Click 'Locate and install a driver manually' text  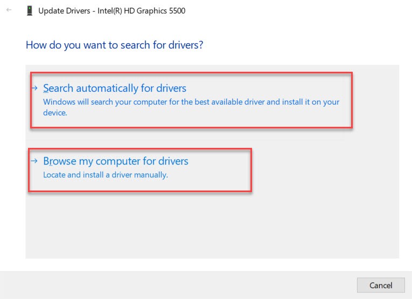tap(106, 175)
